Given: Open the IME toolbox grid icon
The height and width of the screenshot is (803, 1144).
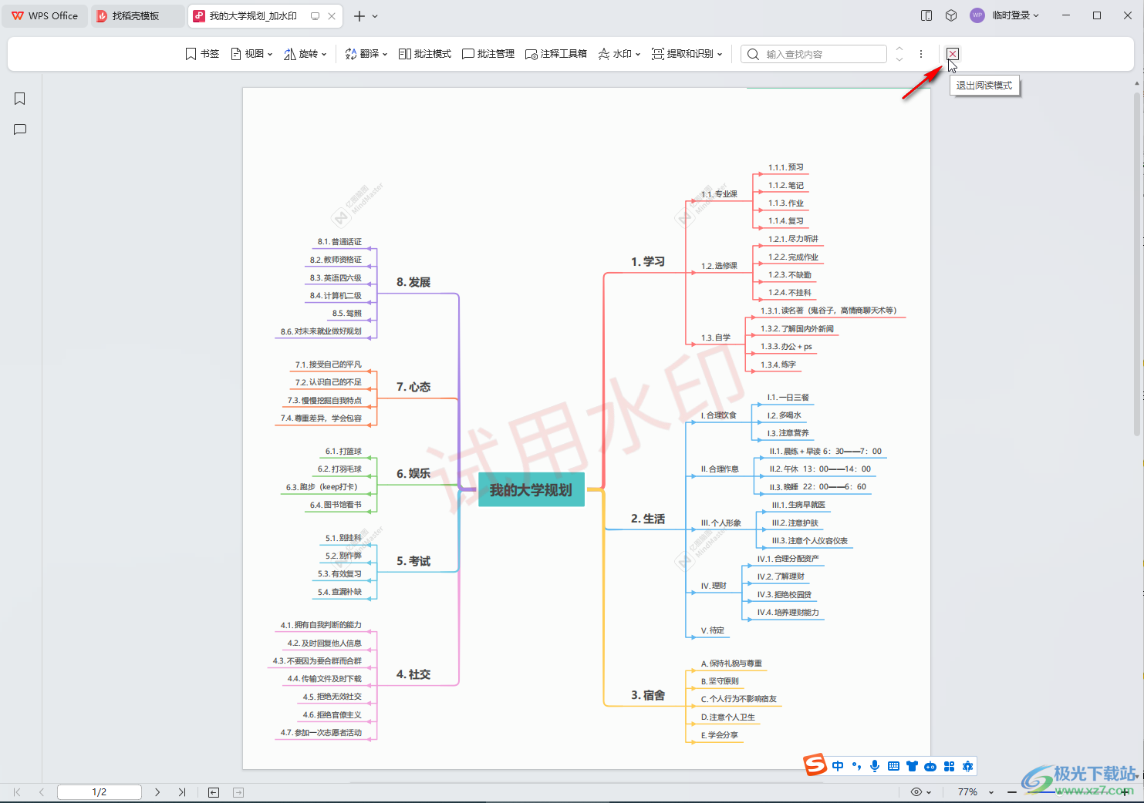Looking at the screenshot, I should coord(949,766).
